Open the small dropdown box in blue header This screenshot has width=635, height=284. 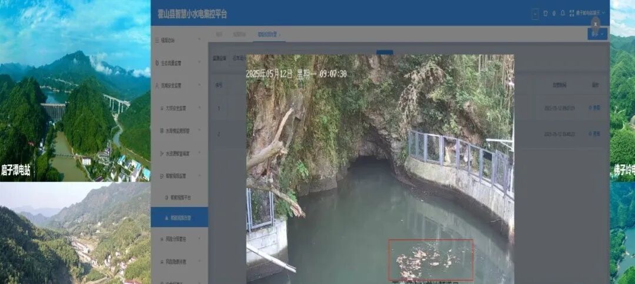tap(535, 14)
